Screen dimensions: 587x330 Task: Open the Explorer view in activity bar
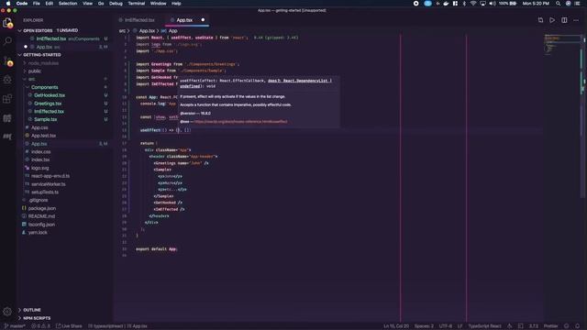coord(7,23)
